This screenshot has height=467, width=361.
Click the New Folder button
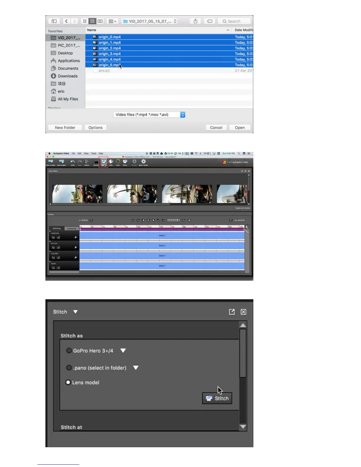pyautogui.click(x=65, y=127)
